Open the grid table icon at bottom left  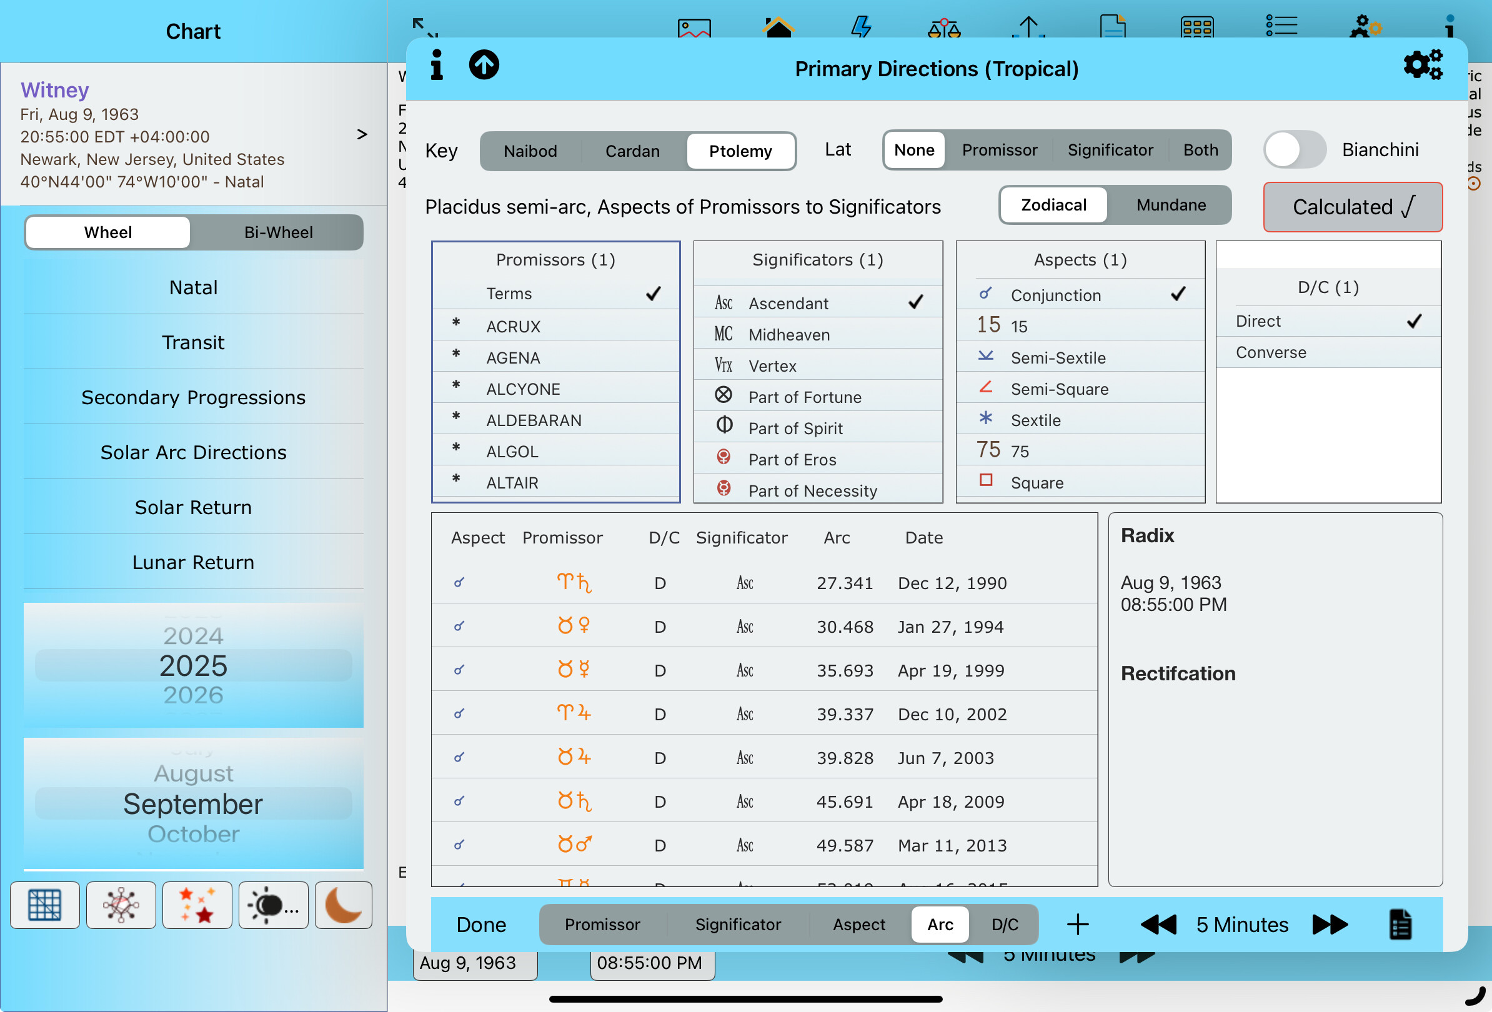[x=45, y=905]
